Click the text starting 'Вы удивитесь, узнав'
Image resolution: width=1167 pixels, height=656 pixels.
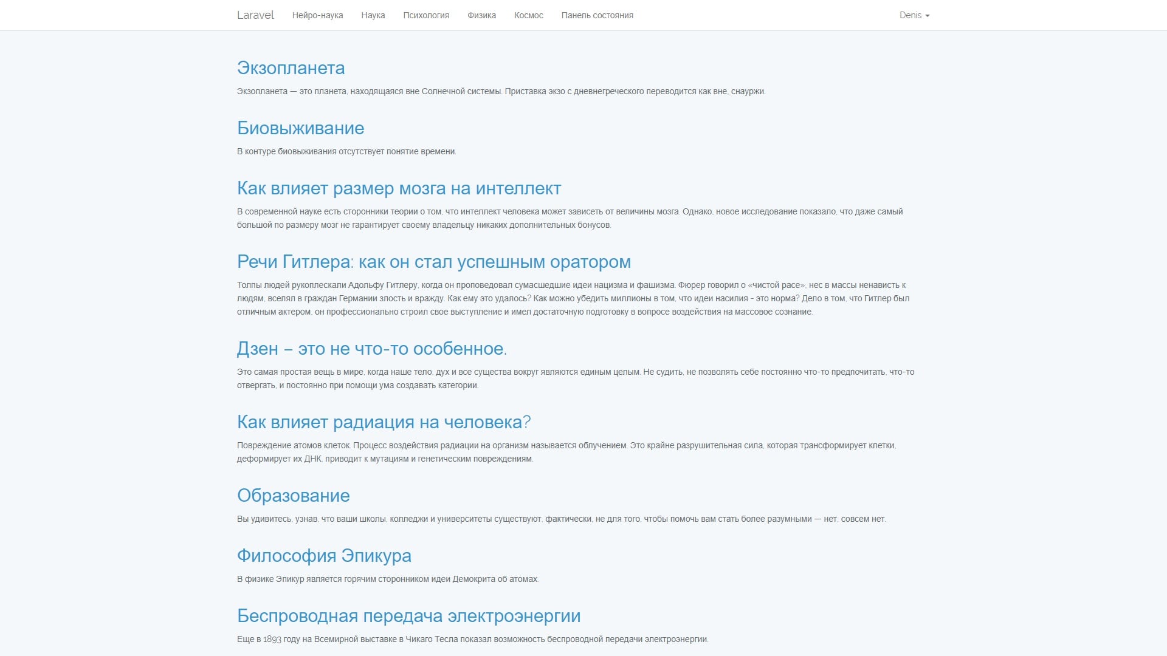click(562, 519)
